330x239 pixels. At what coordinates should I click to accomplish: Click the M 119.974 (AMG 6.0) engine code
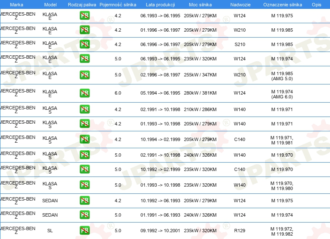282,94
